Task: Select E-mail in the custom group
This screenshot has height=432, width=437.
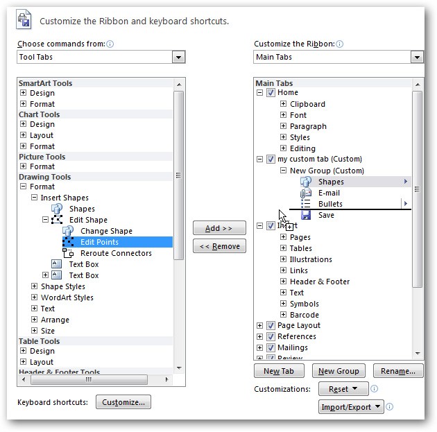Action: tap(329, 193)
